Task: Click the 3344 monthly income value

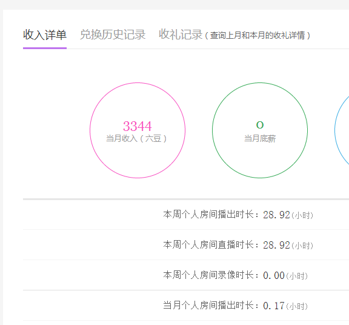Action: coord(138,126)
